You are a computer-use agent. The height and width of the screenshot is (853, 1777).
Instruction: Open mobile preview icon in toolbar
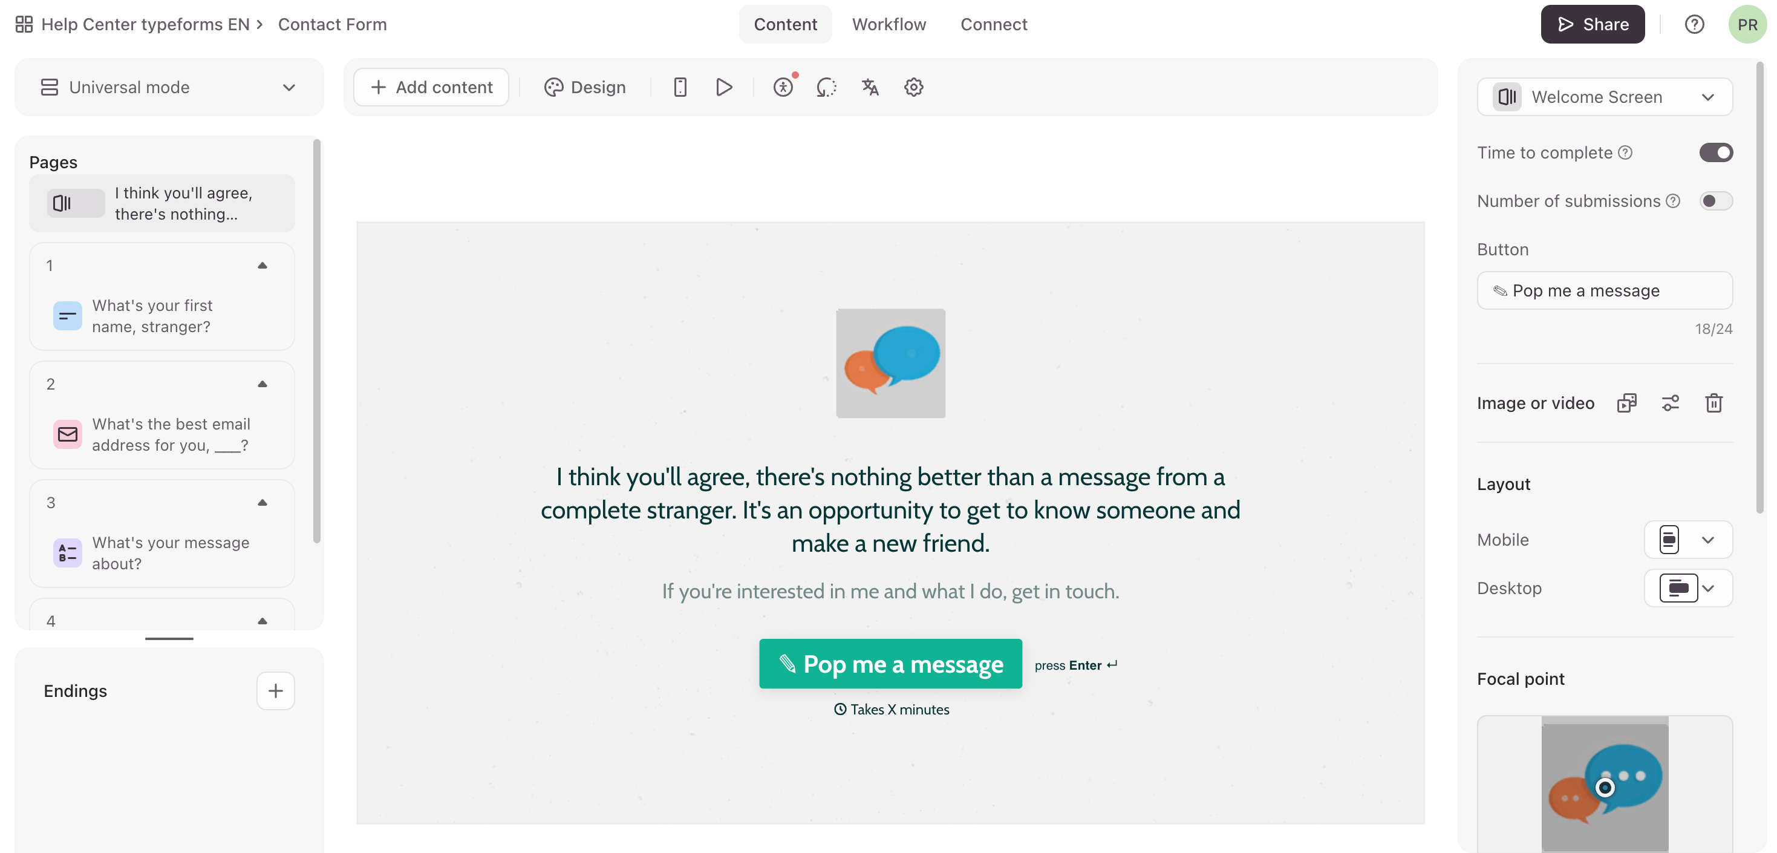pyautogui.click(x=679, y=87)
